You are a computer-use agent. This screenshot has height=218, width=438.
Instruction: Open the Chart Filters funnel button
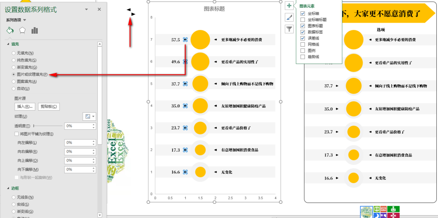coord(289,29)
